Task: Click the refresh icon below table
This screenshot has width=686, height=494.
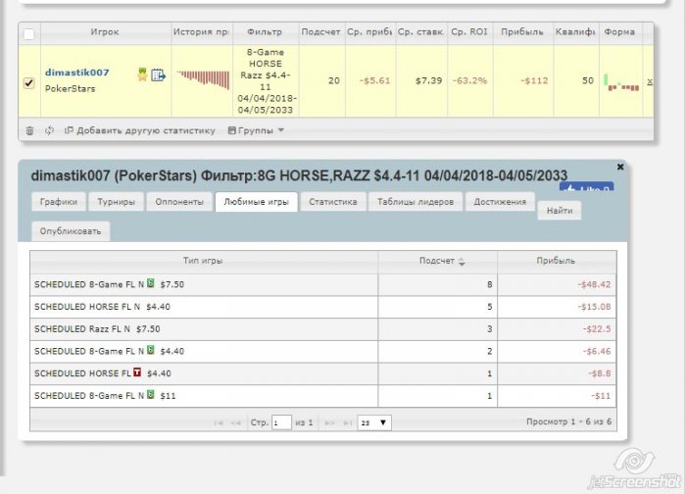Action: [49, 130]
